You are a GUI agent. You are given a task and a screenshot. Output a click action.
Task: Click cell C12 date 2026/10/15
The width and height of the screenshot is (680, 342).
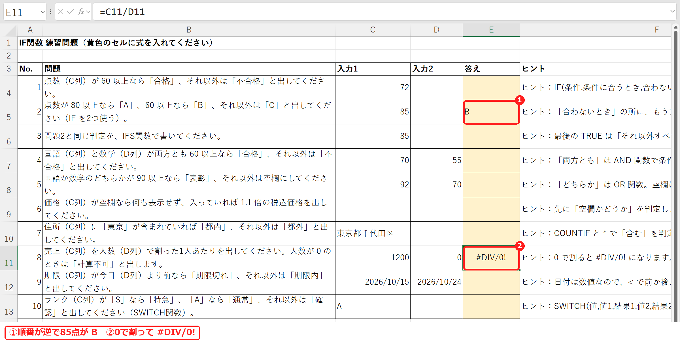click(373, 282)
